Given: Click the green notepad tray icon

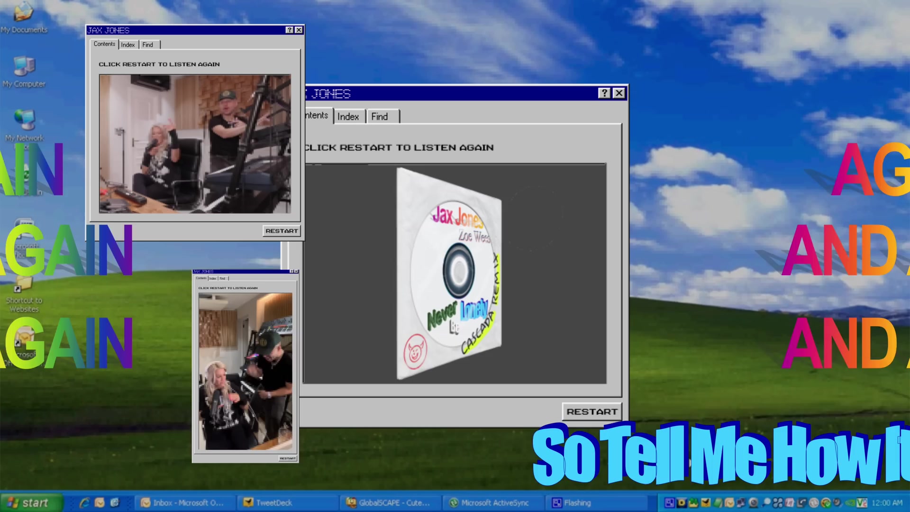Looking at the screenshot, I should pyautogui.click(x=718, y=503).
